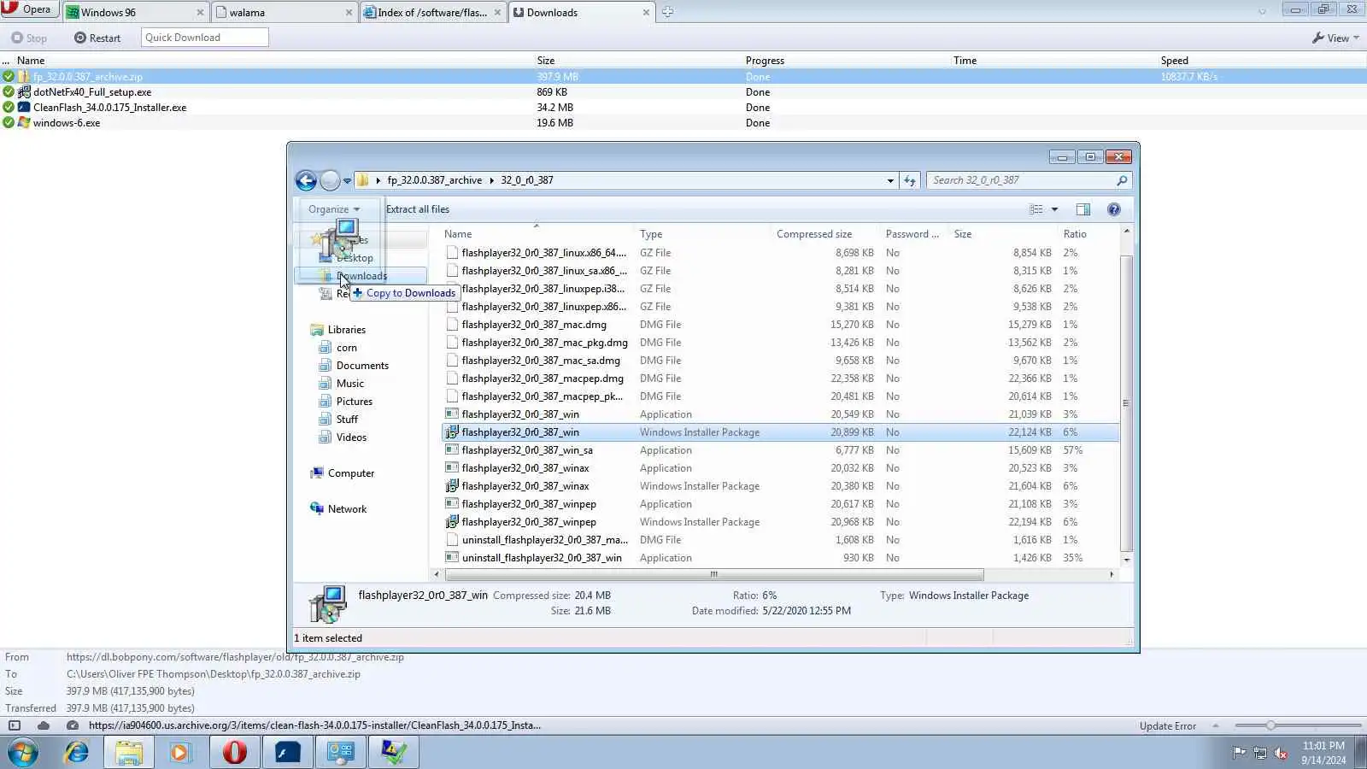The image size is (1367, 769).
Task: Open Explorer help
Action: pos(1113,209)
